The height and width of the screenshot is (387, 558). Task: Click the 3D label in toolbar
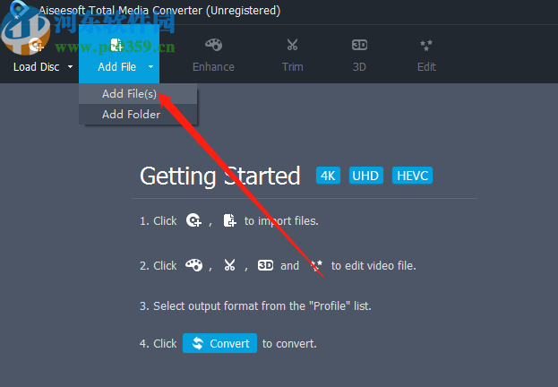[359, 67]
